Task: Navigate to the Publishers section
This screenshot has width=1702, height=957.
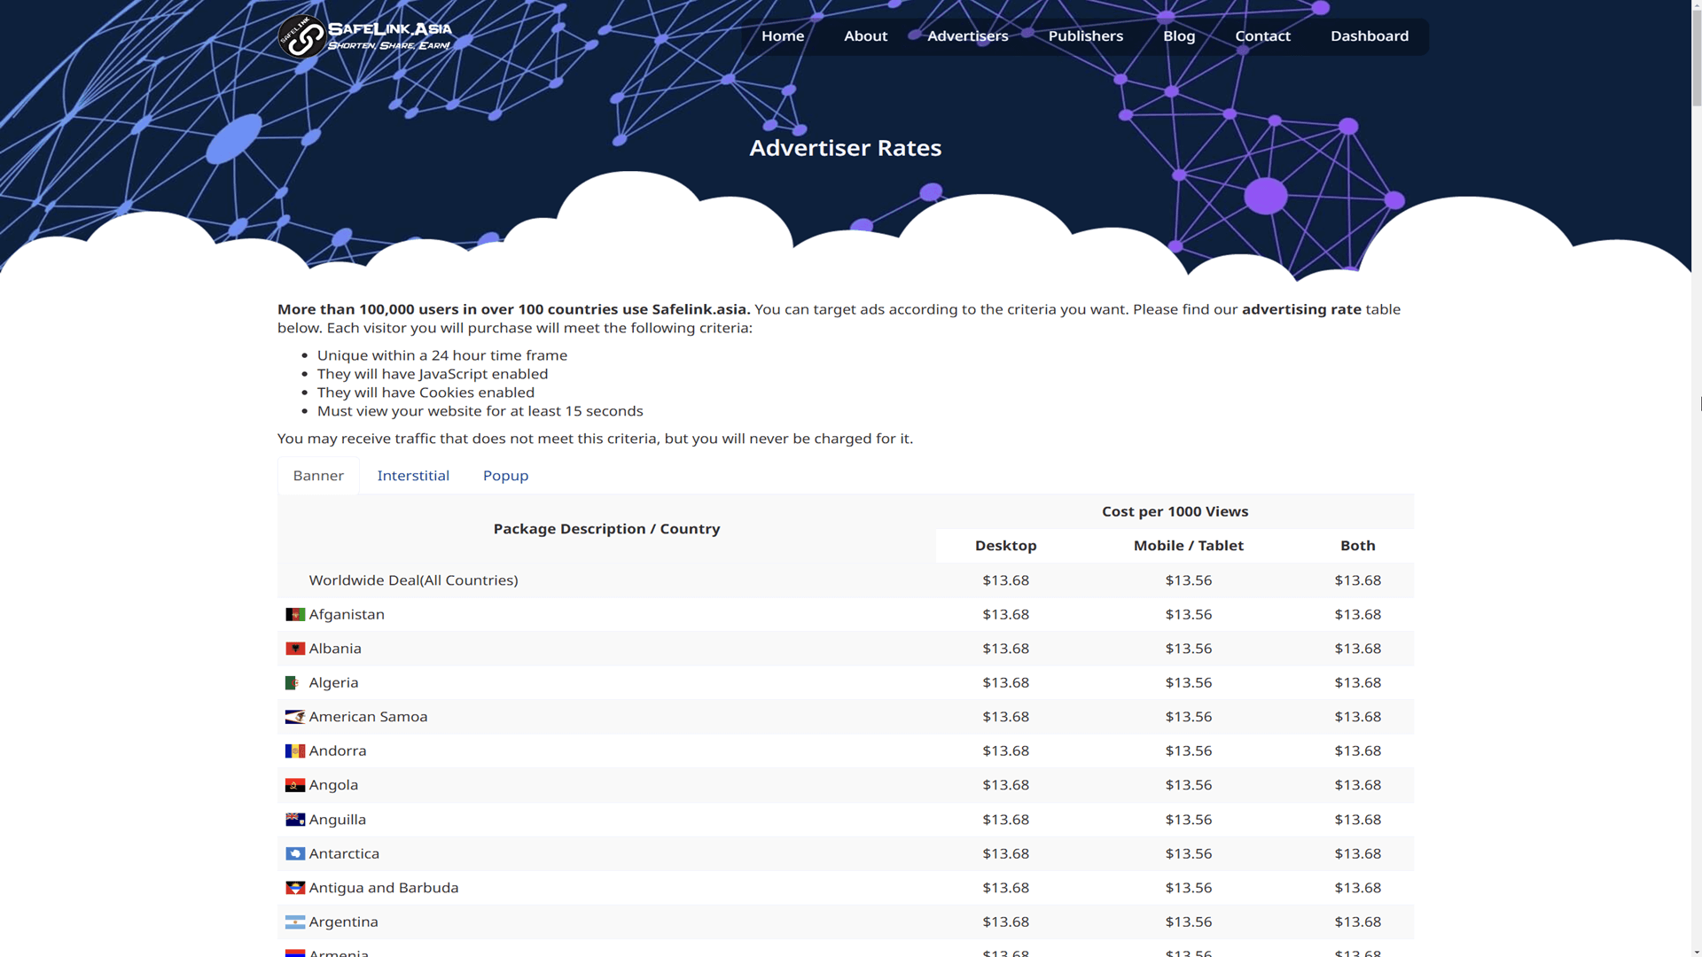Action: pos(1085,36)
